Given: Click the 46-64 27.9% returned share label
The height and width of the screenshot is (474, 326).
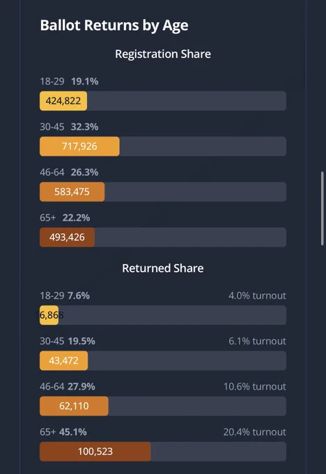Looking at the screenshot, I should (x=68, y=387).
